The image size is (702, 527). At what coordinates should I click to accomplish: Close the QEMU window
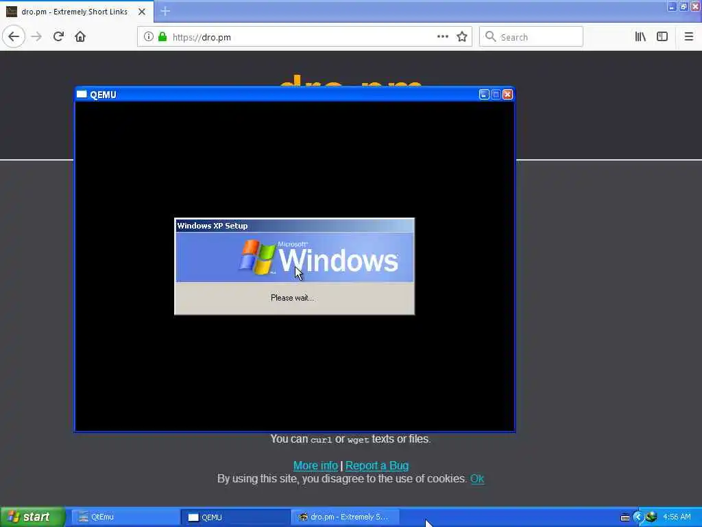point(508,95)
